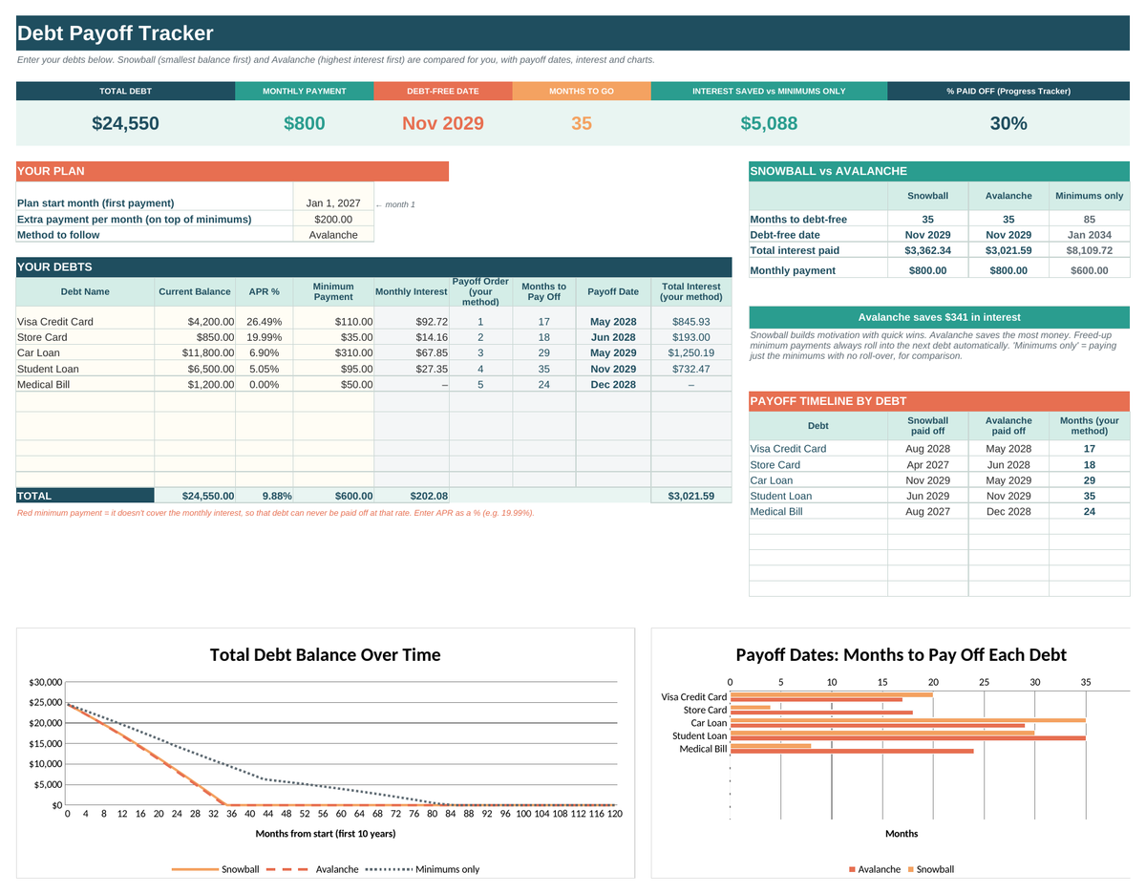Select the $24,550 total debt summary value
Screen dimensions: 1146x894
click(x=125, y=123)
